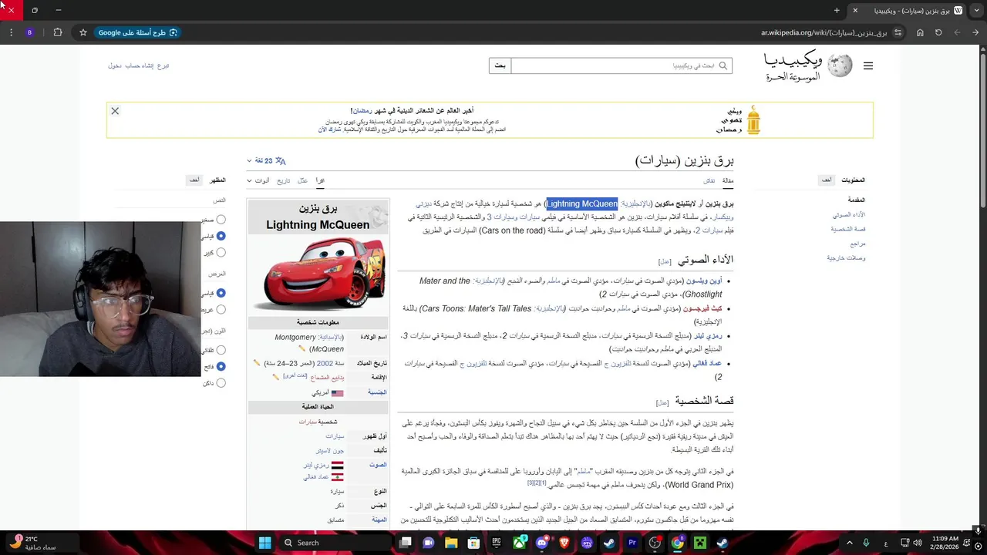This screenshot has height=555, width=987.
Task: Dismiss the Ramadan banner with X
Action: pos(115,111)
